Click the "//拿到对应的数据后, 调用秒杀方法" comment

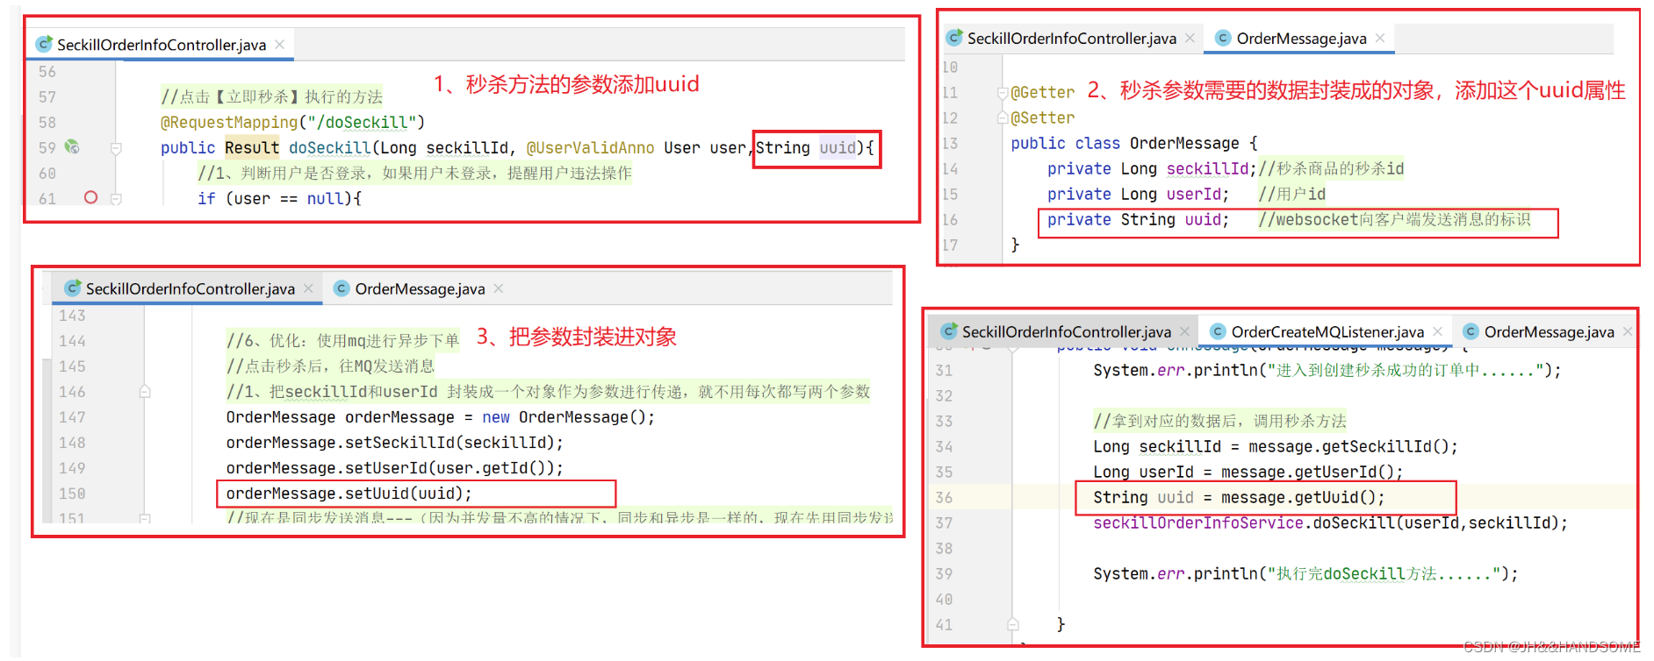[1219, 421]
